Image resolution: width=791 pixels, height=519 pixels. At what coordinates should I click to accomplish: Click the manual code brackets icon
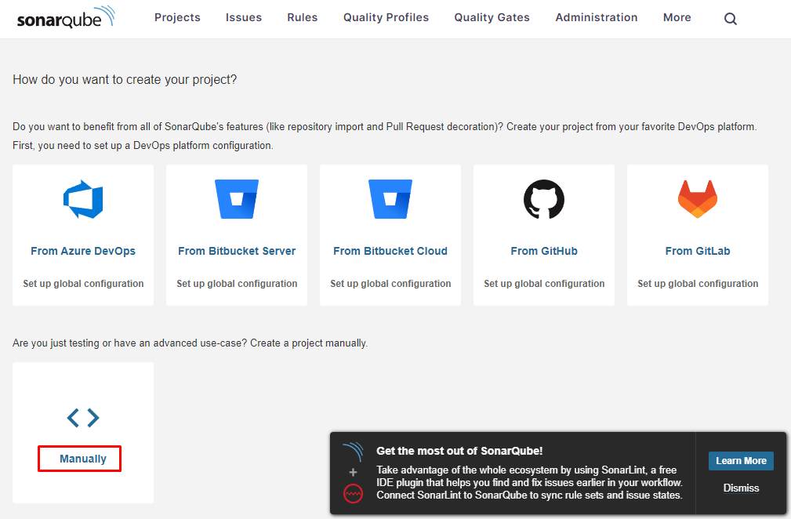click(x=83, y=418)
